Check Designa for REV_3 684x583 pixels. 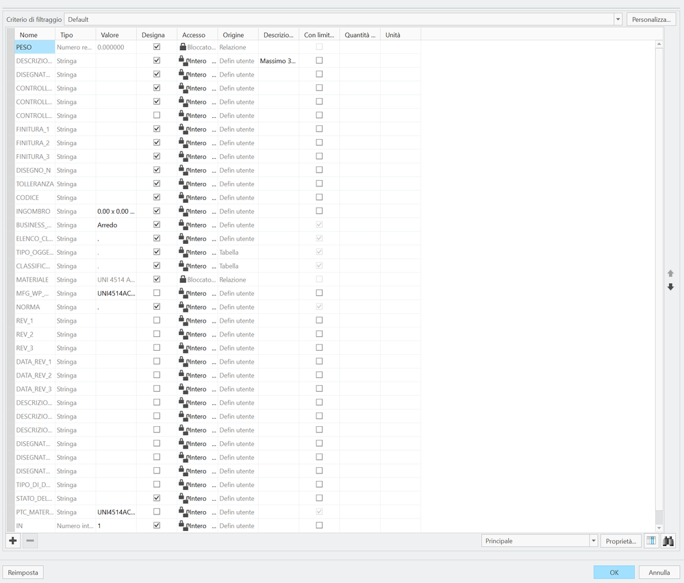tap(157, 347)
